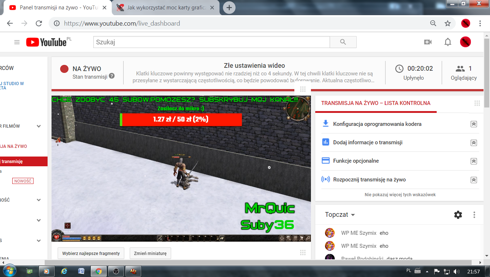The image size is (490, 277).
Task: Click the volume speaker tray icon
Action: pyautogui.click(x=457, y=271)
